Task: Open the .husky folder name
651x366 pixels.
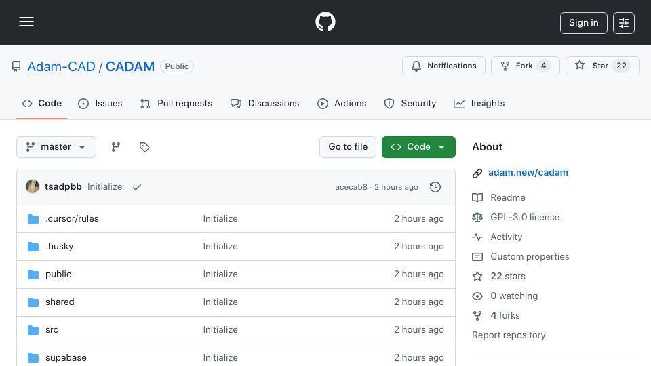Action: point(60,247)
